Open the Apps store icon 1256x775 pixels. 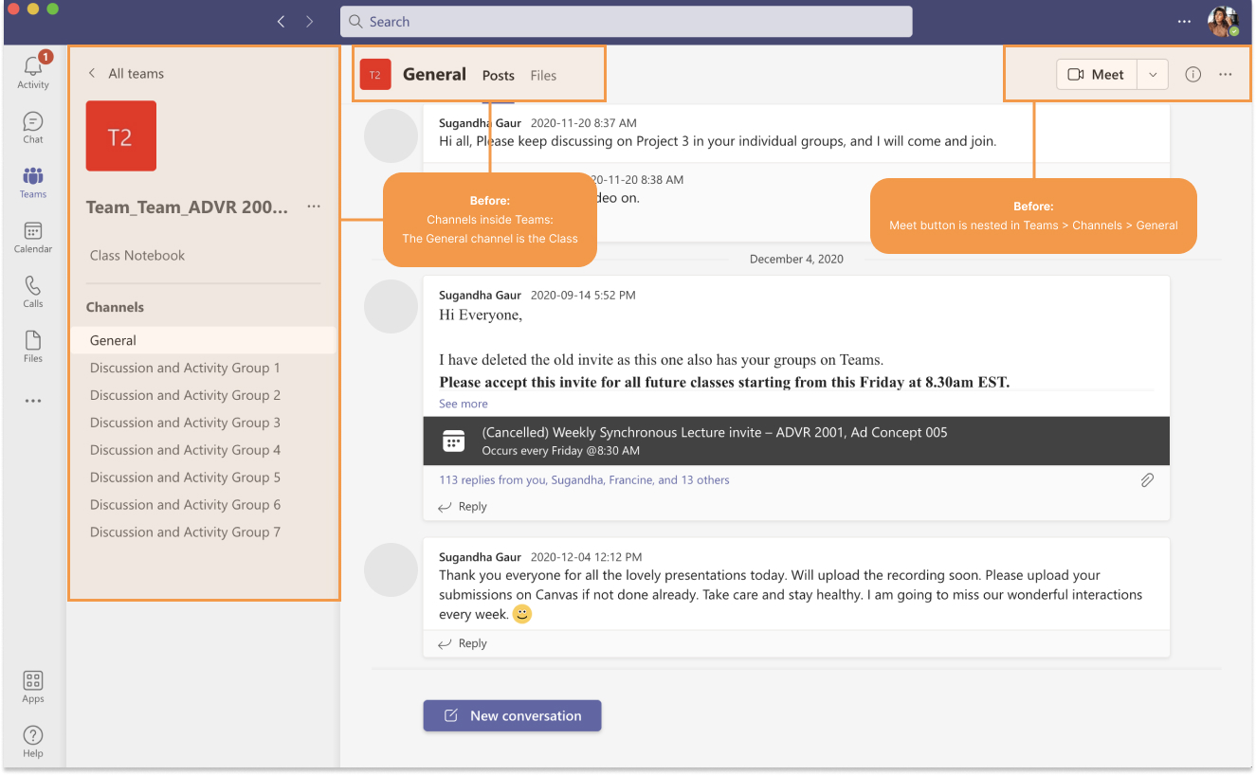(33, 687)
